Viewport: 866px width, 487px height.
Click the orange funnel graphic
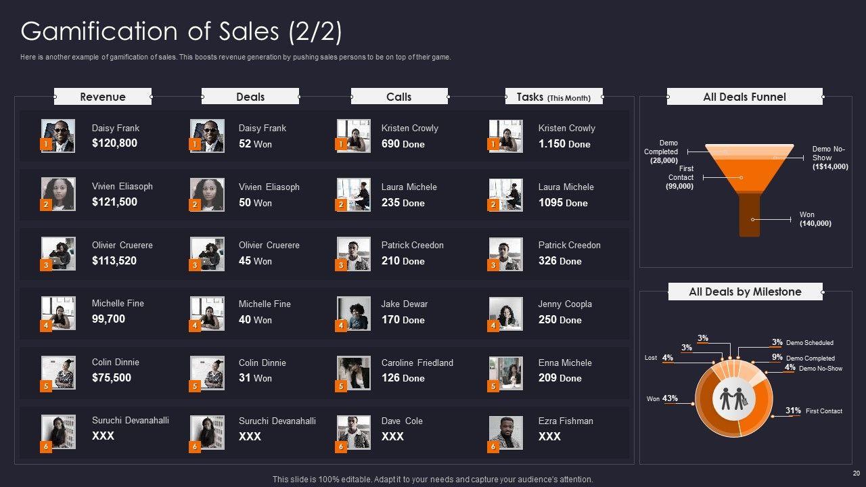(749, 168)
